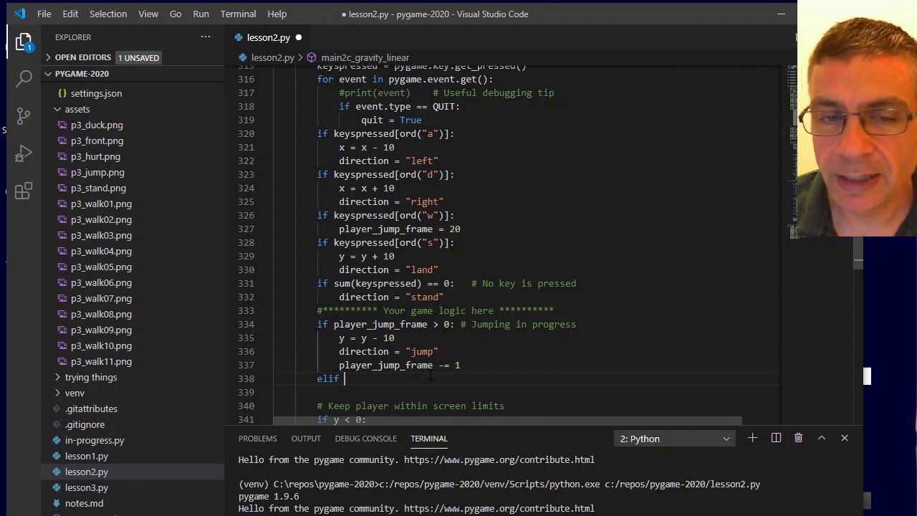The height and width of the screenshot is (516, 917).
Task: Click main2c_gravity_linear breadcrumb symbol
Action: (365, 57)
